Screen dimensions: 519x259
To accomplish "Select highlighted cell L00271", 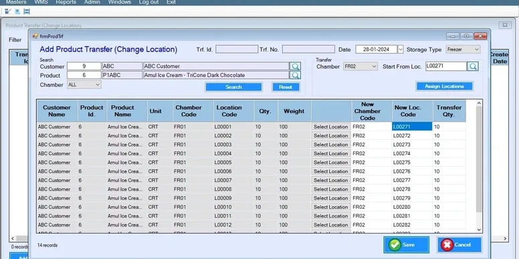I will (x=412, y=126).
